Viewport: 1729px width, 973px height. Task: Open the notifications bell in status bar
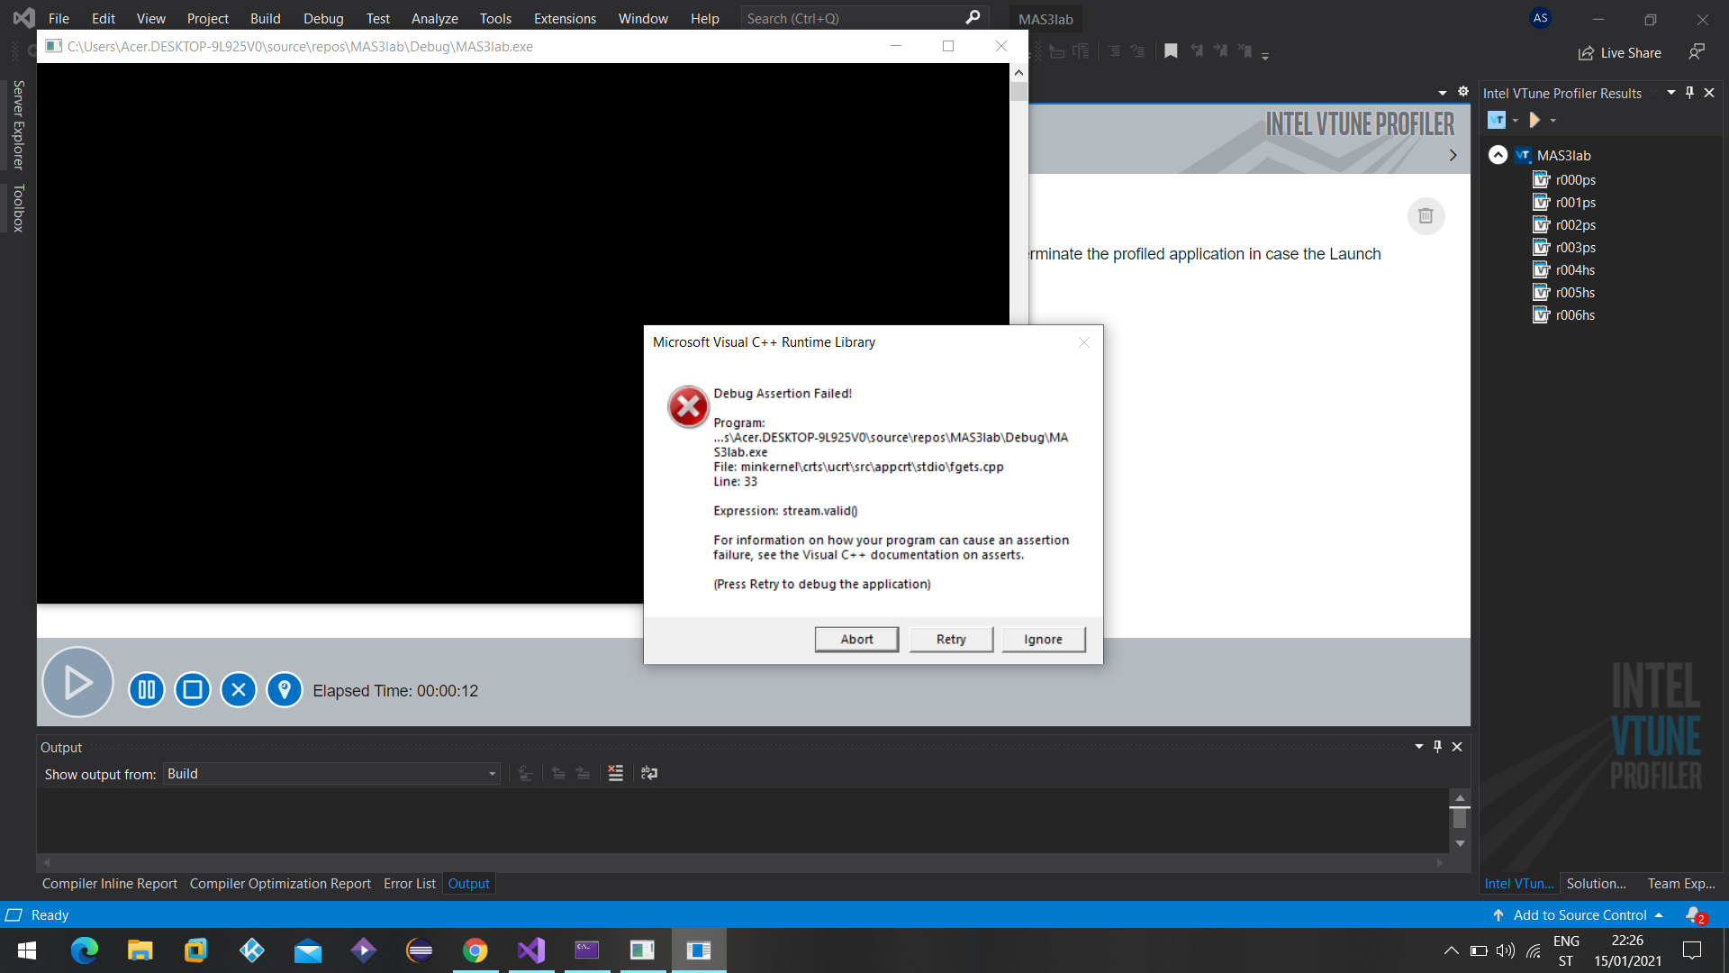pos(1695,915)
